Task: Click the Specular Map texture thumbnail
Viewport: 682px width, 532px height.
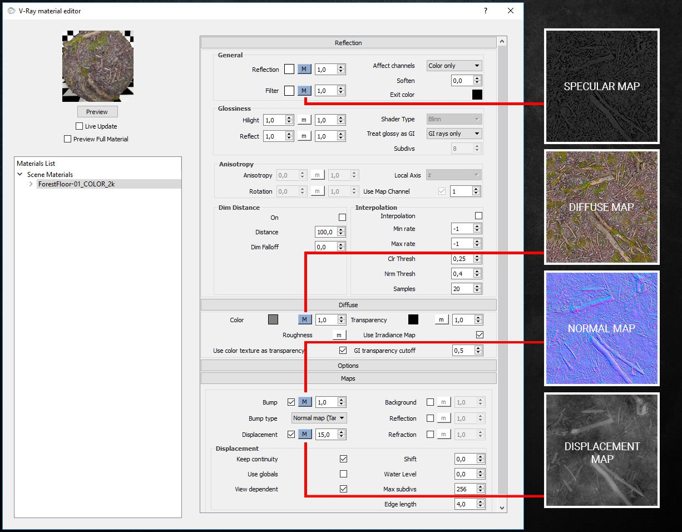Action: 602,86
